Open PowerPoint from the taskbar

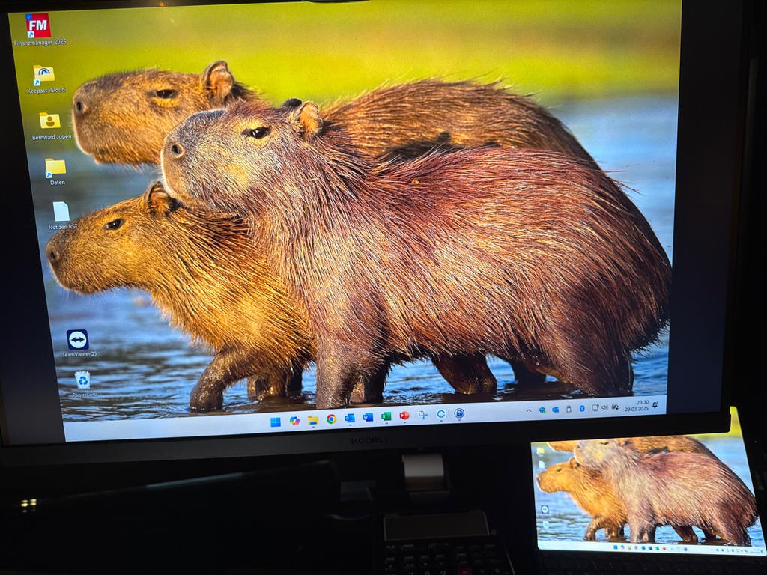(x=404, y=416)
